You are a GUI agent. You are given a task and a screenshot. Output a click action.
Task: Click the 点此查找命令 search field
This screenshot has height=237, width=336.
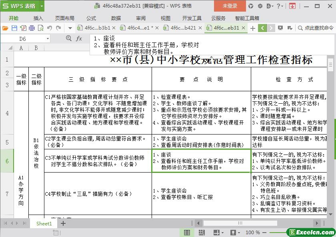point(318,28)
